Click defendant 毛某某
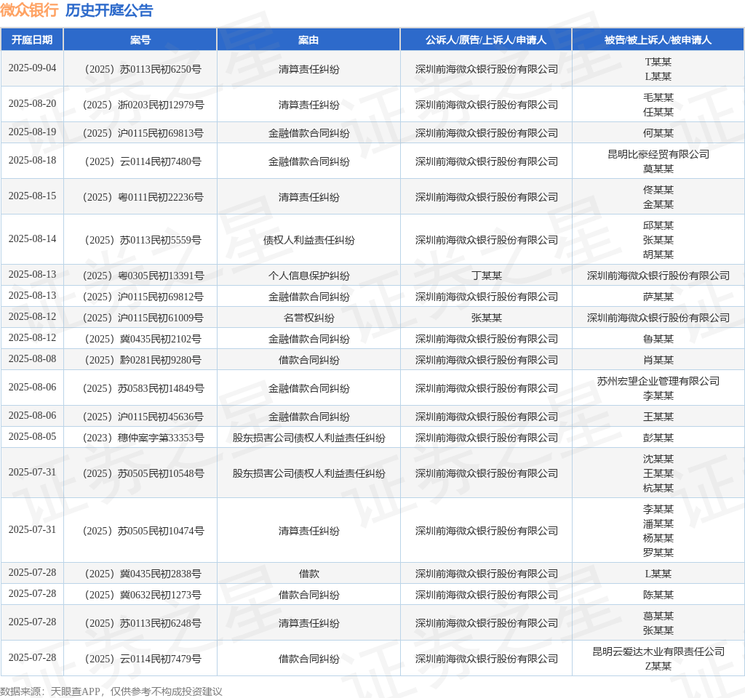The width and height of the screenshot is (745, 698). tap(658, 98)
